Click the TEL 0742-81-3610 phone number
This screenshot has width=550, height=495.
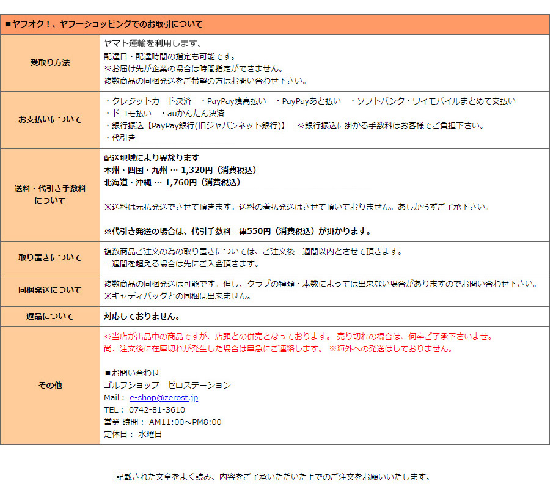pos(144,409)
